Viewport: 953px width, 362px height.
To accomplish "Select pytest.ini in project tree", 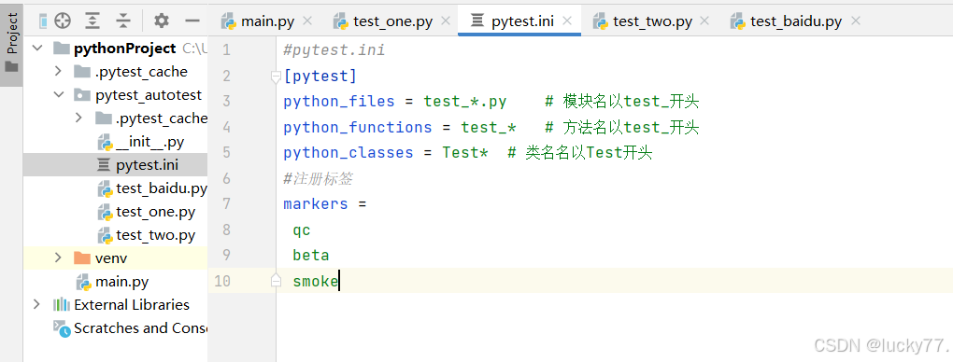I will (147, 164).
